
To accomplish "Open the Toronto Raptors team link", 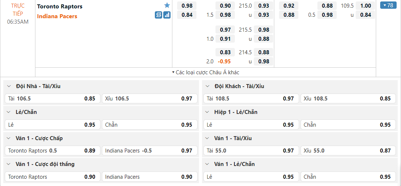I will click(x=60, y=7).
